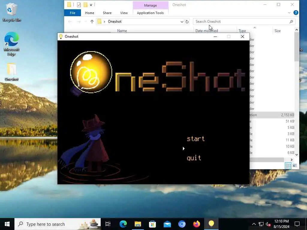Click the vertical scrollbar down arrow in Explorer
307x230 pixels.
297,155
